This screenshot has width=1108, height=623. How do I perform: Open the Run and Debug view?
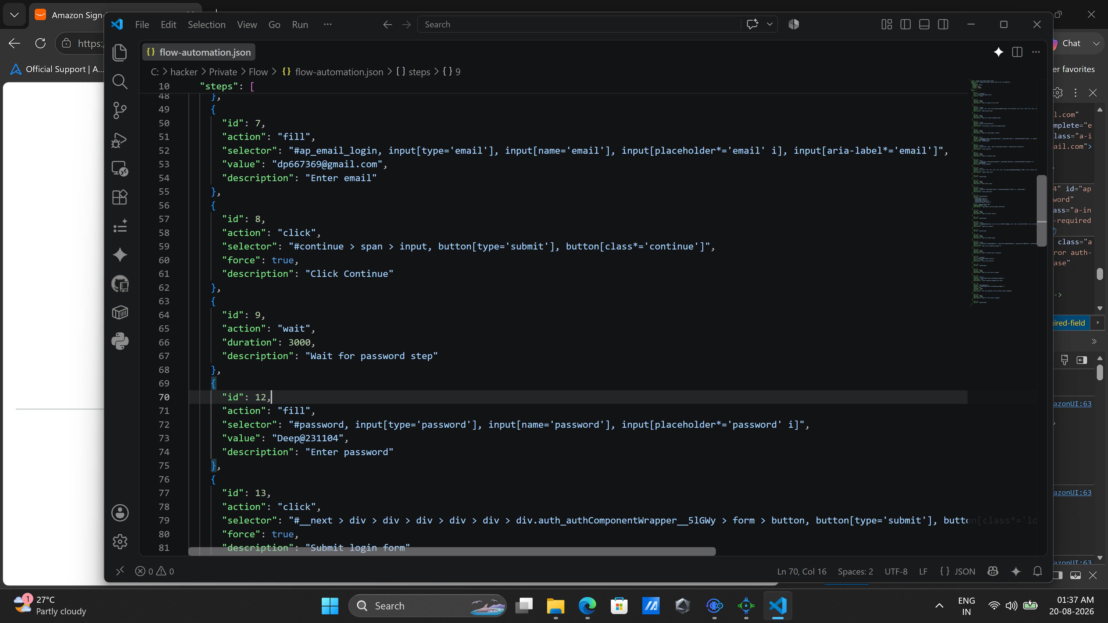(119, 140)
